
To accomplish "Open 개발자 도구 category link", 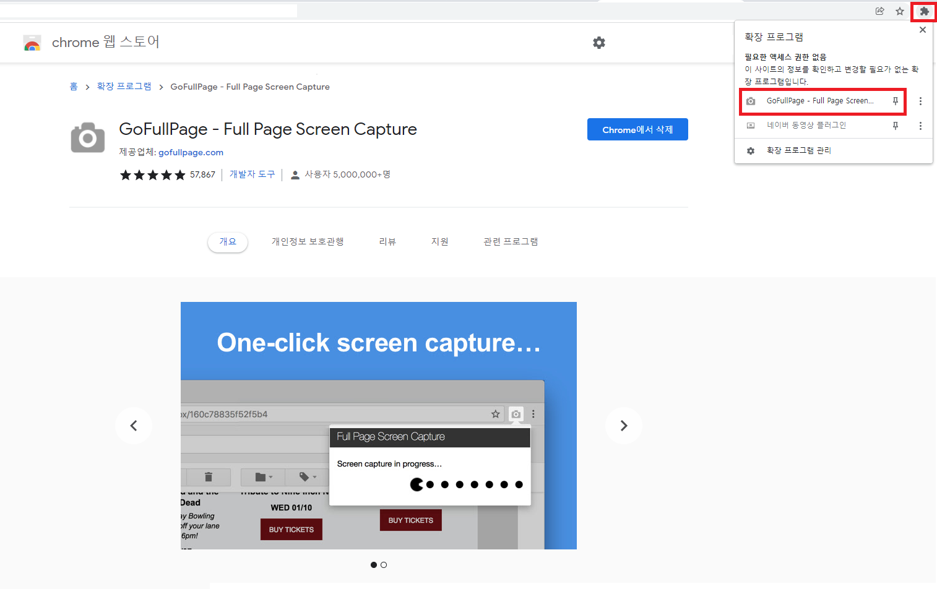I will pos(253,174).
